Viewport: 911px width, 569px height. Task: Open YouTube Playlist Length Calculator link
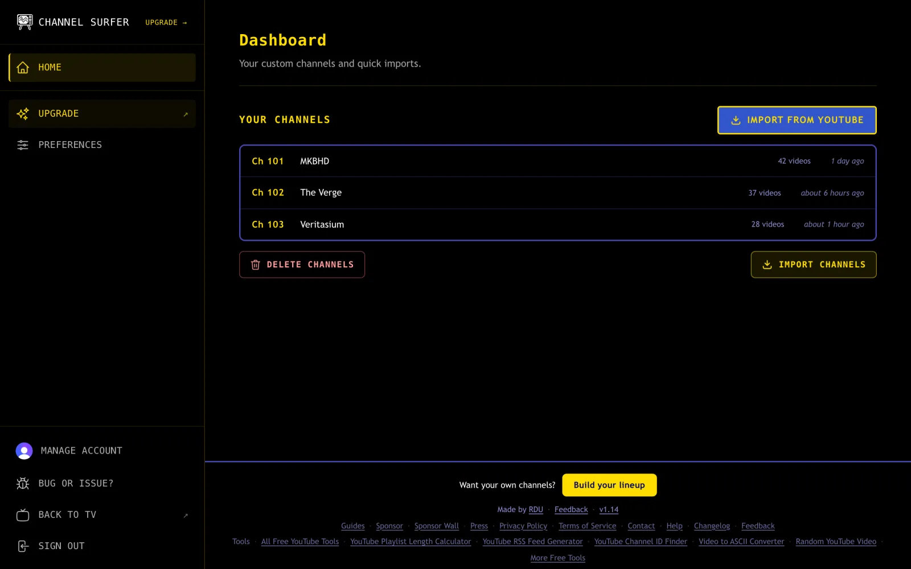[411, 542]
